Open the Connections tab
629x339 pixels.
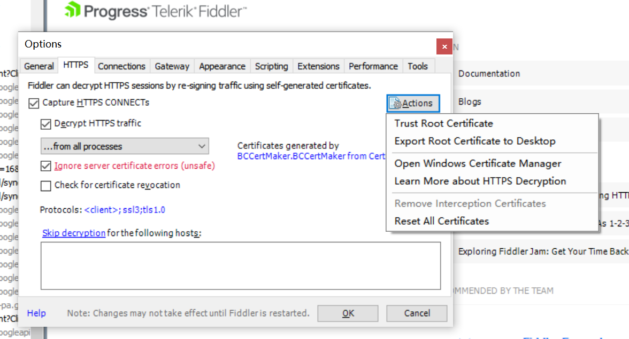(121, 66)
